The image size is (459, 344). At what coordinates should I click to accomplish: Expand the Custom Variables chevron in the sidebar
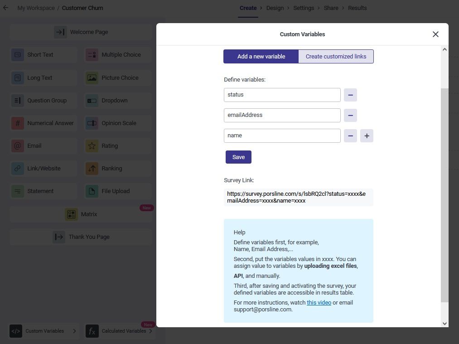coord(74,331)
